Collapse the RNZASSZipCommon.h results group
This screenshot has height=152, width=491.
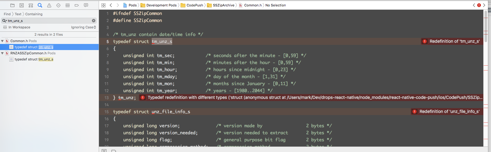coord(2,53)
